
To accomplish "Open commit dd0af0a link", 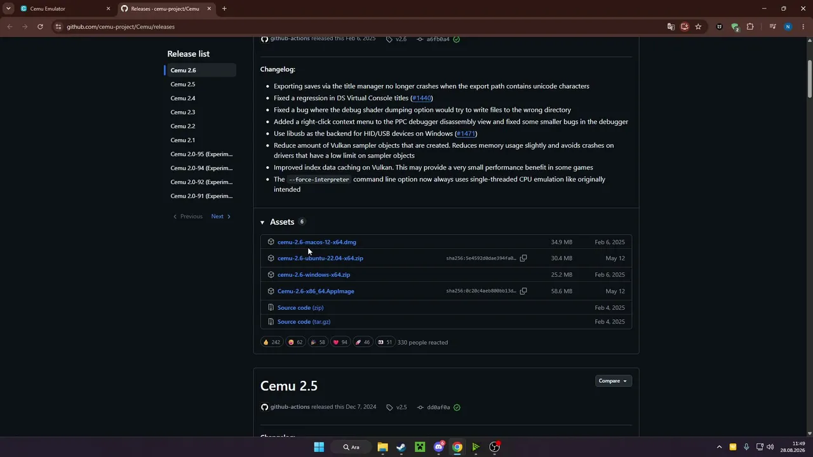I will [434, 407].
